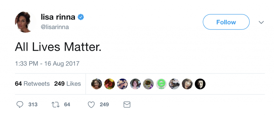Open the green 'e' logo liker avatar
This screenshot has height=119, width=274.
pyautogui.click(x=161, y=84)
